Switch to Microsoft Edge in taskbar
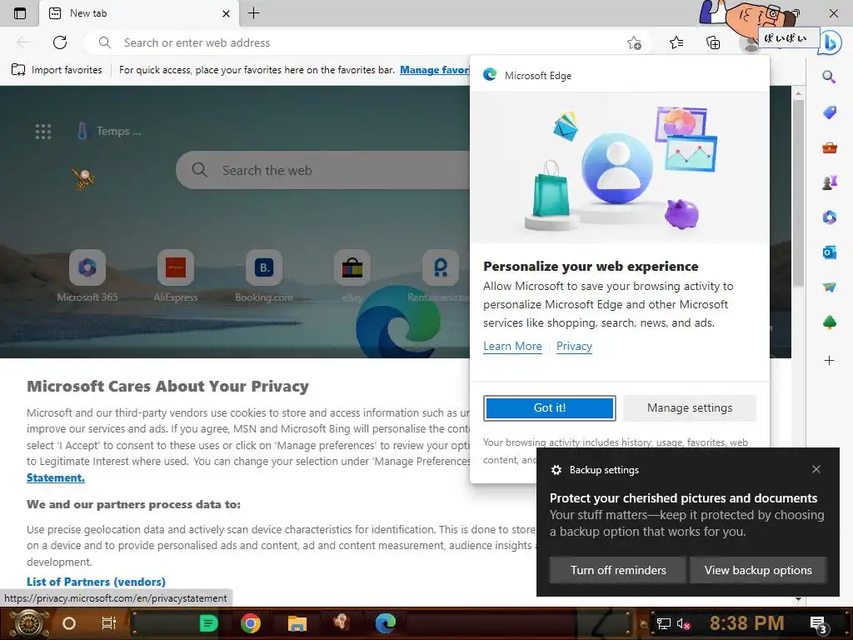This screenshot has width=853, height=640. point(385,623)
